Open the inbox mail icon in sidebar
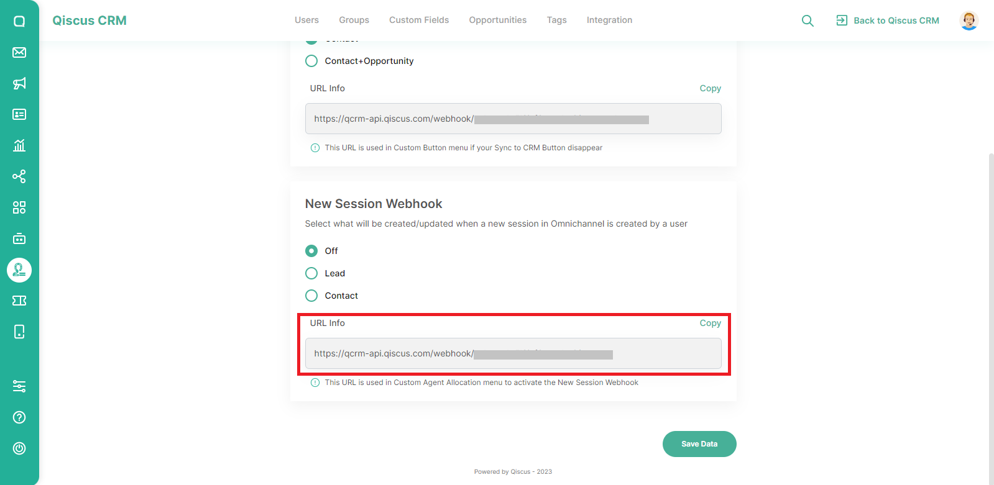This screenshot has width=994, height=485. click(x=19, y=52)
